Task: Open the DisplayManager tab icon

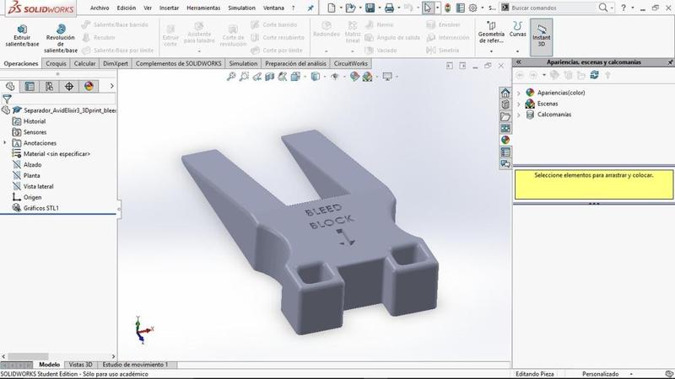Action: click(89, 87)
